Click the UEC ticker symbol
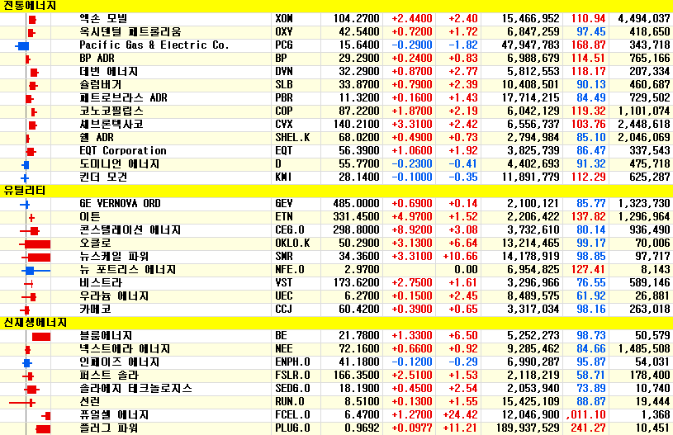This screenshot has height=435, width=673. [284, 296]
